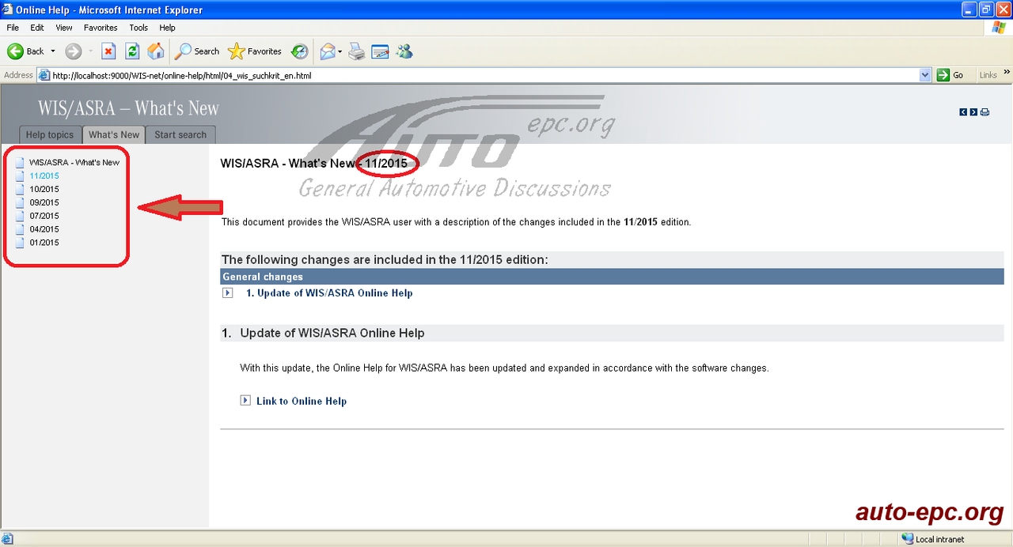Switch to the Help topics tab

pyautogui.click(x=49, y=134)
